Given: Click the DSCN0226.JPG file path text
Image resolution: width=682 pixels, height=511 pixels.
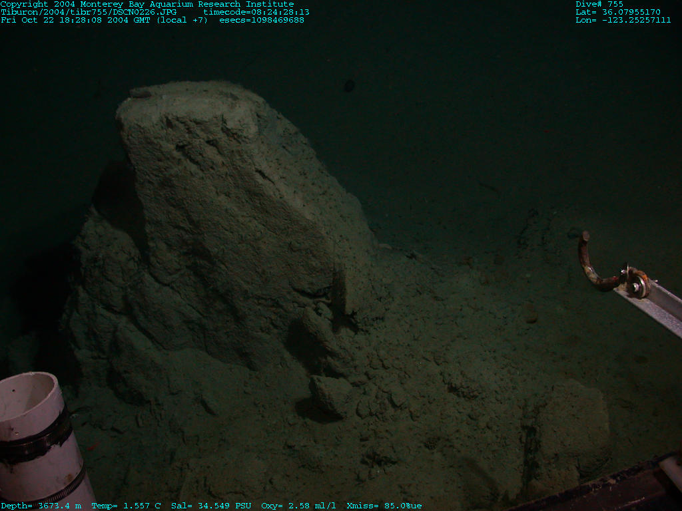Looking at the screenshot, I should 89,12.
